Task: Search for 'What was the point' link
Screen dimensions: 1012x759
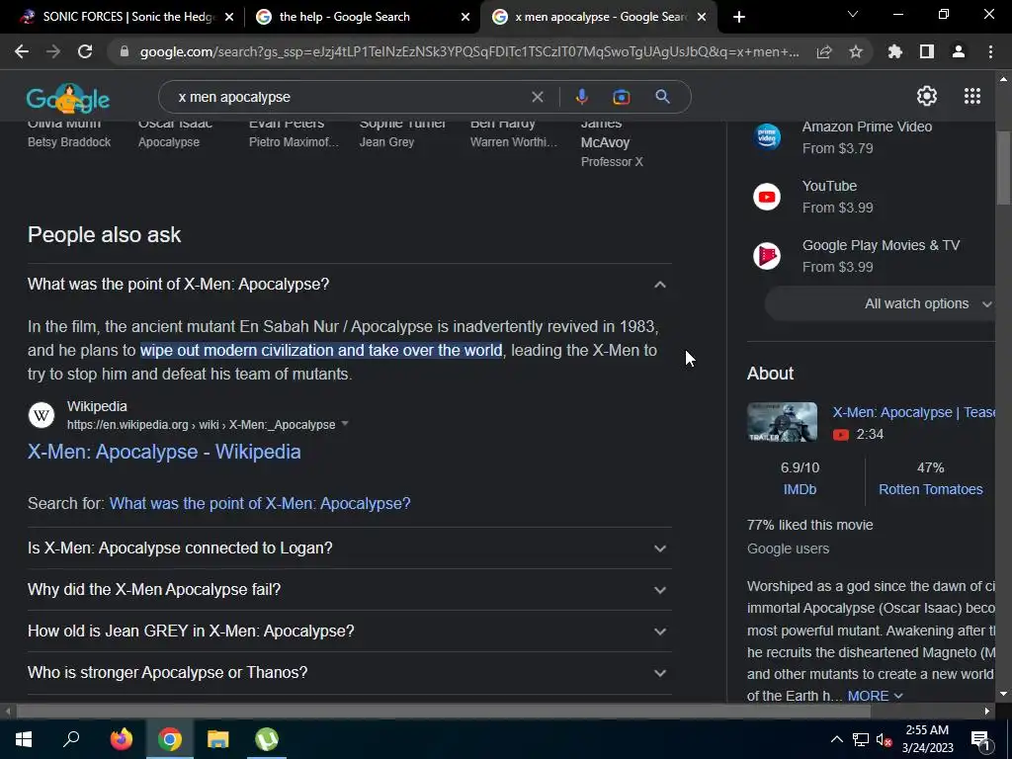Action: coord(260,503)
